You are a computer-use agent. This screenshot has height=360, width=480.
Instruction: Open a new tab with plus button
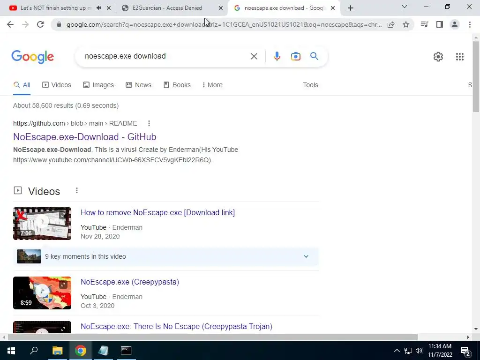pos(351,8)
